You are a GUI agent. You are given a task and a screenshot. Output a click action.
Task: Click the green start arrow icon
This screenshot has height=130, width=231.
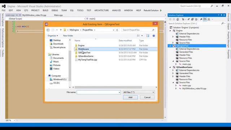pyautogui.click(x=161, y=10)
